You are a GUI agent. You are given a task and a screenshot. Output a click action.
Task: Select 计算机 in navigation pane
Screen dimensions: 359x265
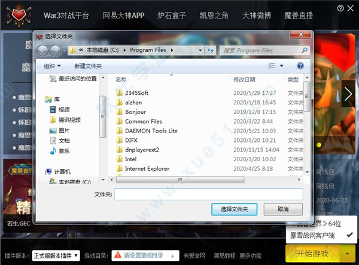pyautogui.click(x=57, y=171)
